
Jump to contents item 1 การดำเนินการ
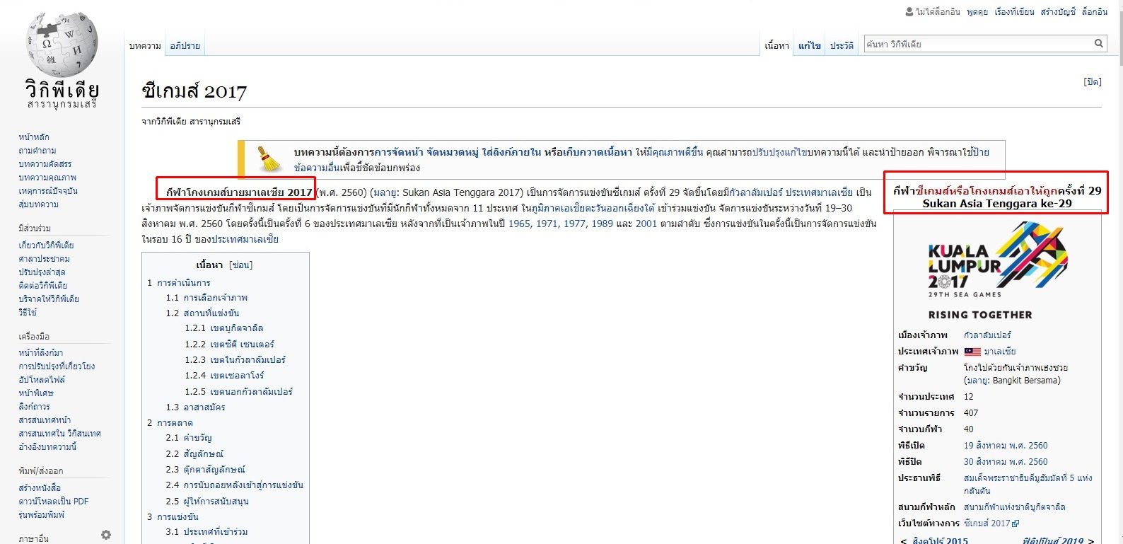point(179,283)
